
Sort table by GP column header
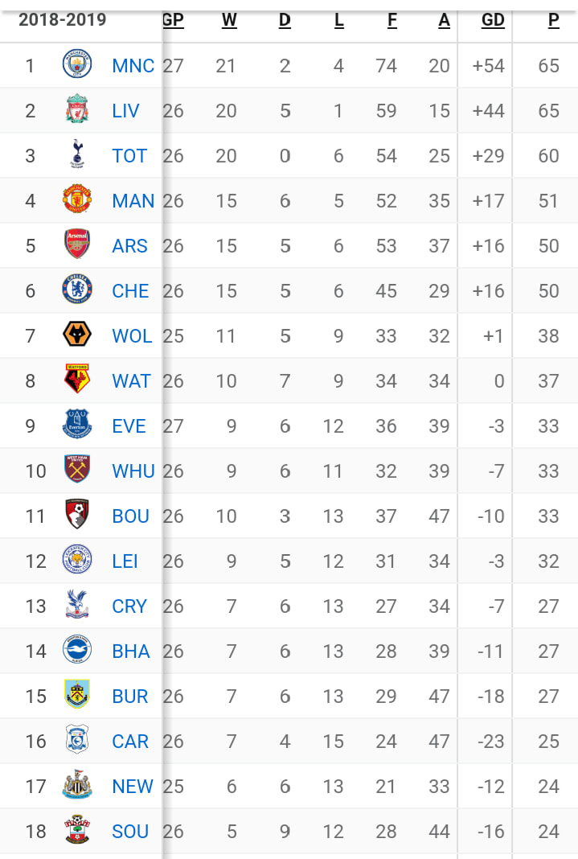tap(173, 20)
